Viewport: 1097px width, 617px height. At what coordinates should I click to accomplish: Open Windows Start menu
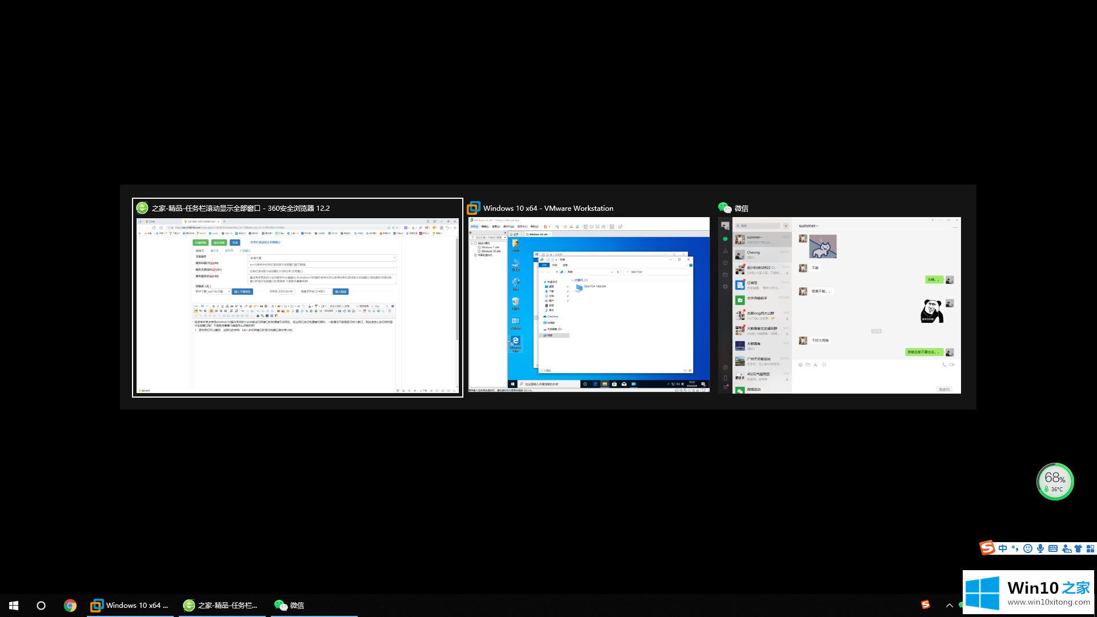tap(14, 605)
